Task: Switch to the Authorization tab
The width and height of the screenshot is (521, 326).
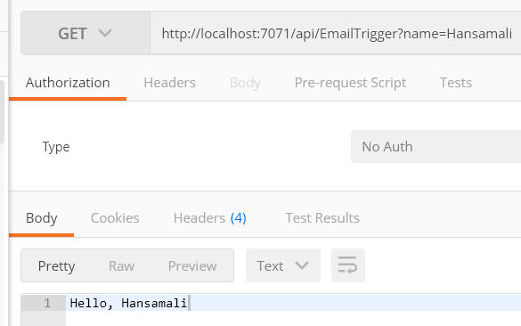Action: 68,83
